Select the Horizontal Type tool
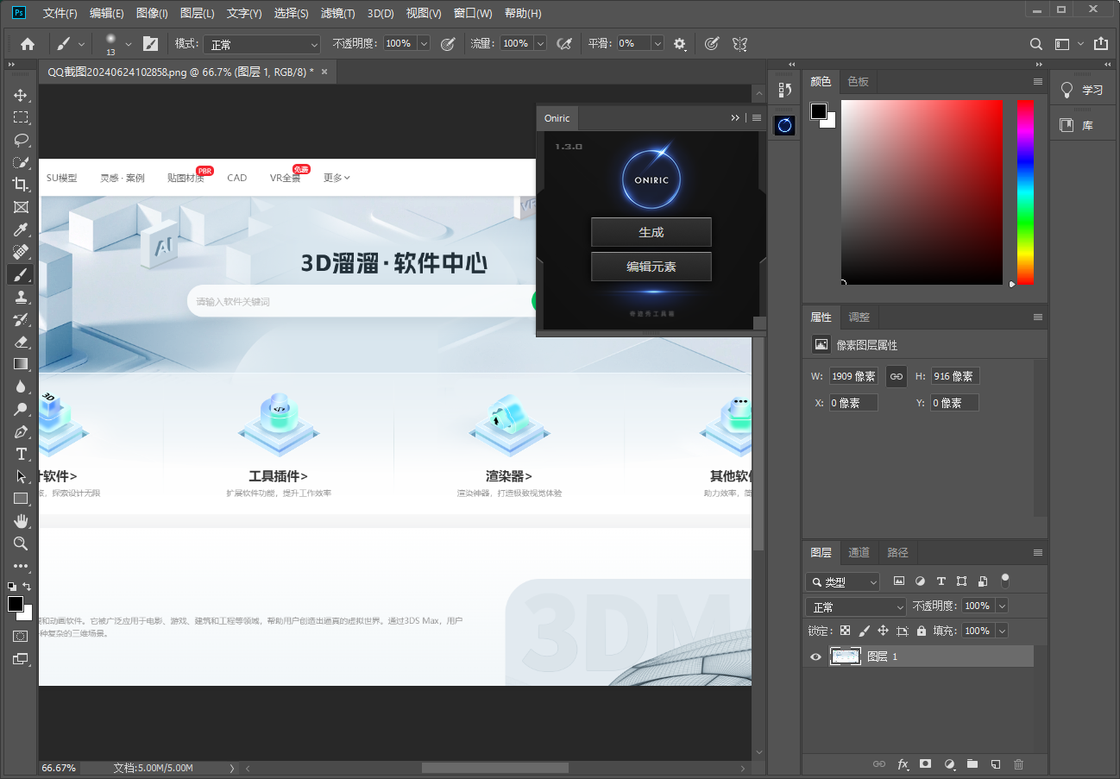 click(21, 454)
